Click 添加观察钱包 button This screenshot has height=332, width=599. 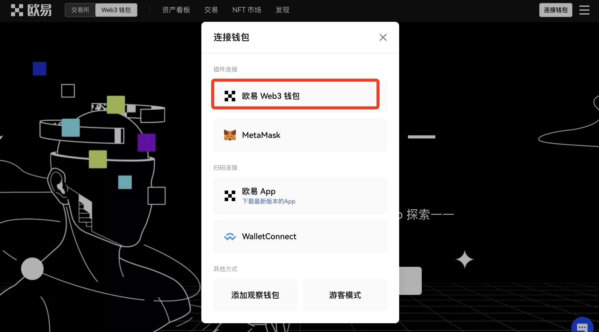point(255,294)
